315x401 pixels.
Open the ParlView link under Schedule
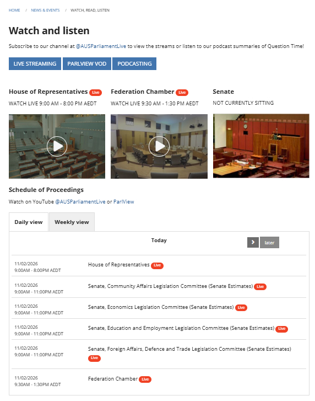click(x=123, y=202)
